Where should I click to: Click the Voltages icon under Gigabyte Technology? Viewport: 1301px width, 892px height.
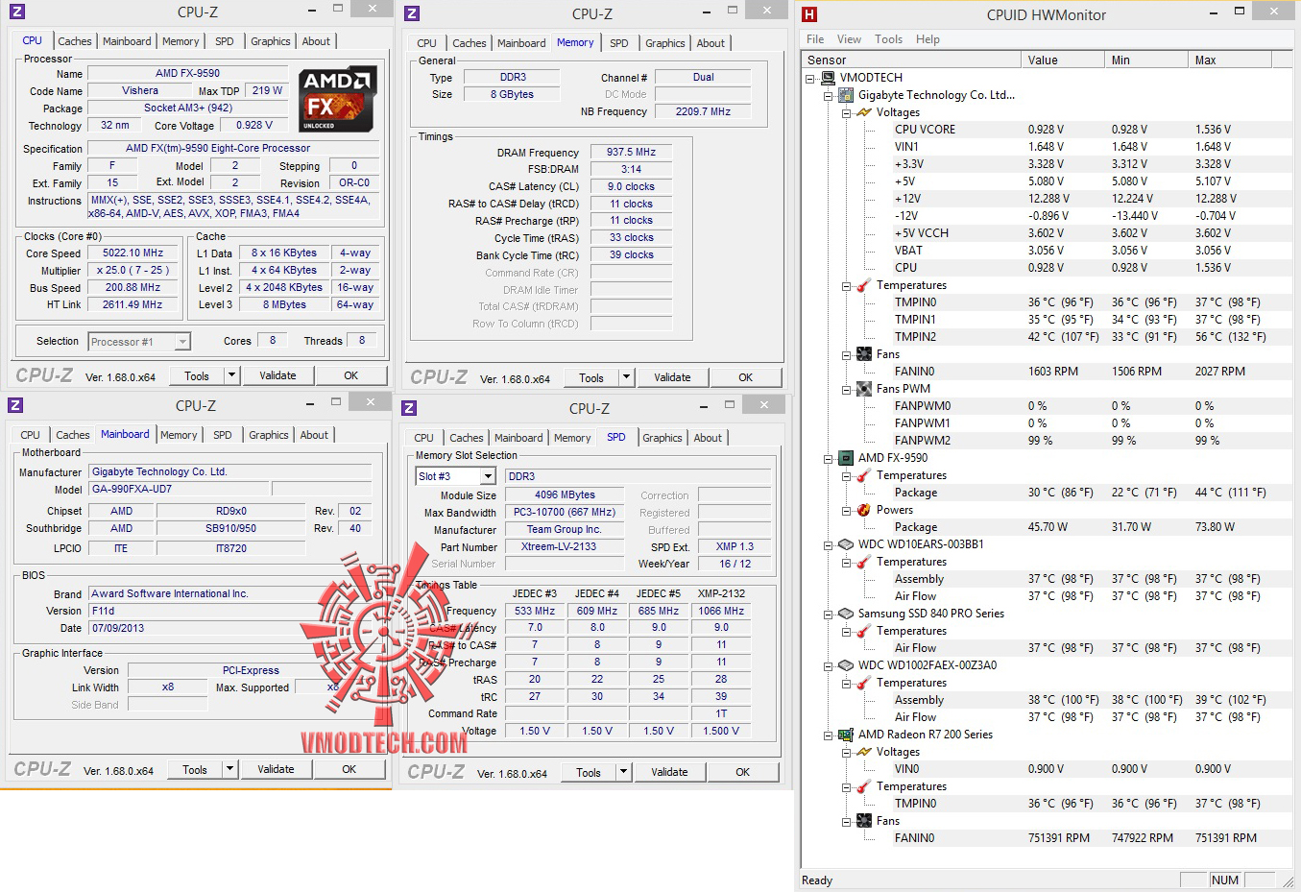(x=864, y=112)
